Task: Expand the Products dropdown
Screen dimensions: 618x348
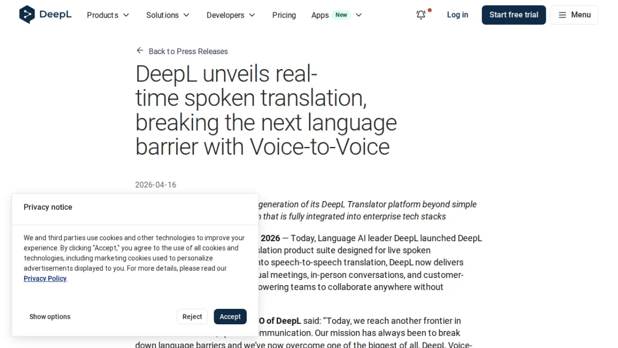Action: [x=108, y=15]
